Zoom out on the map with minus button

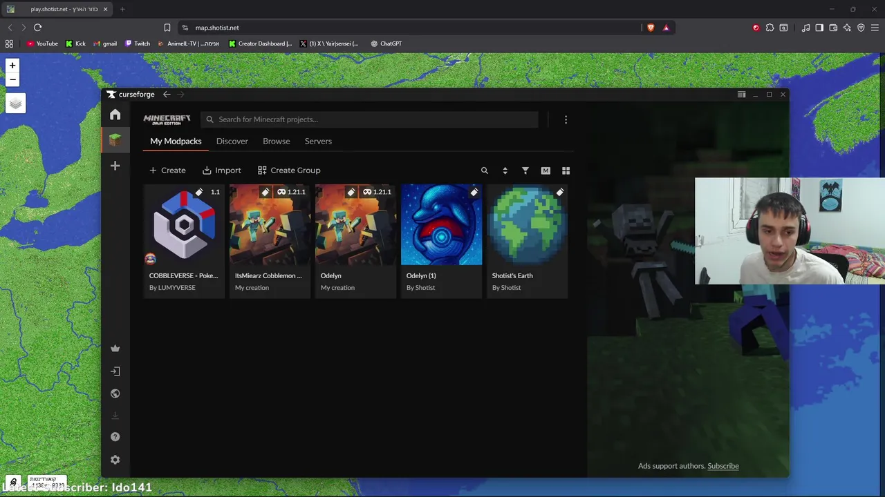click(x=12, y=80)
